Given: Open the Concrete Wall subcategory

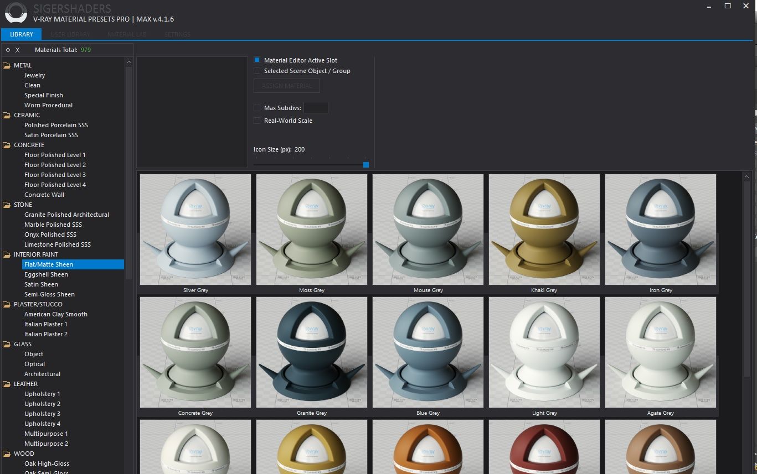Looking at the screenshot, I should (44, 195).
